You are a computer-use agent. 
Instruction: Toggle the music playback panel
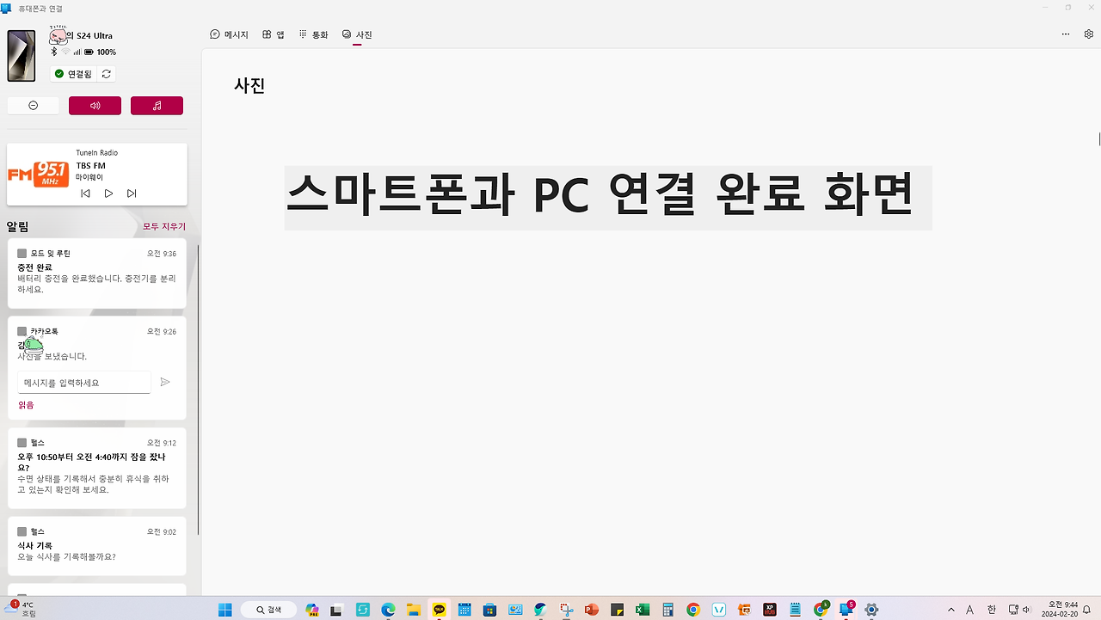coord(157,105)
